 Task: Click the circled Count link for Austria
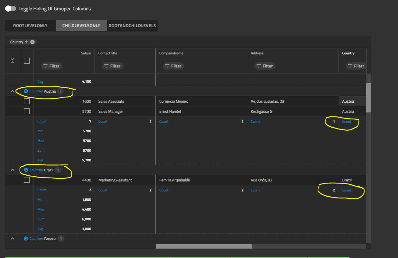coord(347,121)
